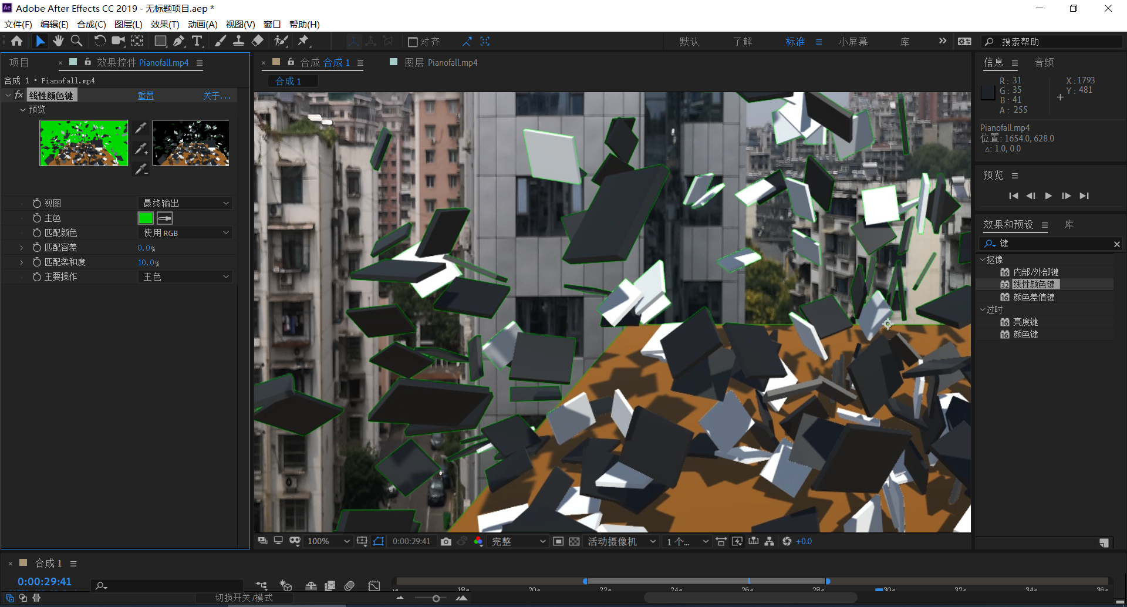
Task: Select the Roto Brush tool
Action: (x=281, y=41)
